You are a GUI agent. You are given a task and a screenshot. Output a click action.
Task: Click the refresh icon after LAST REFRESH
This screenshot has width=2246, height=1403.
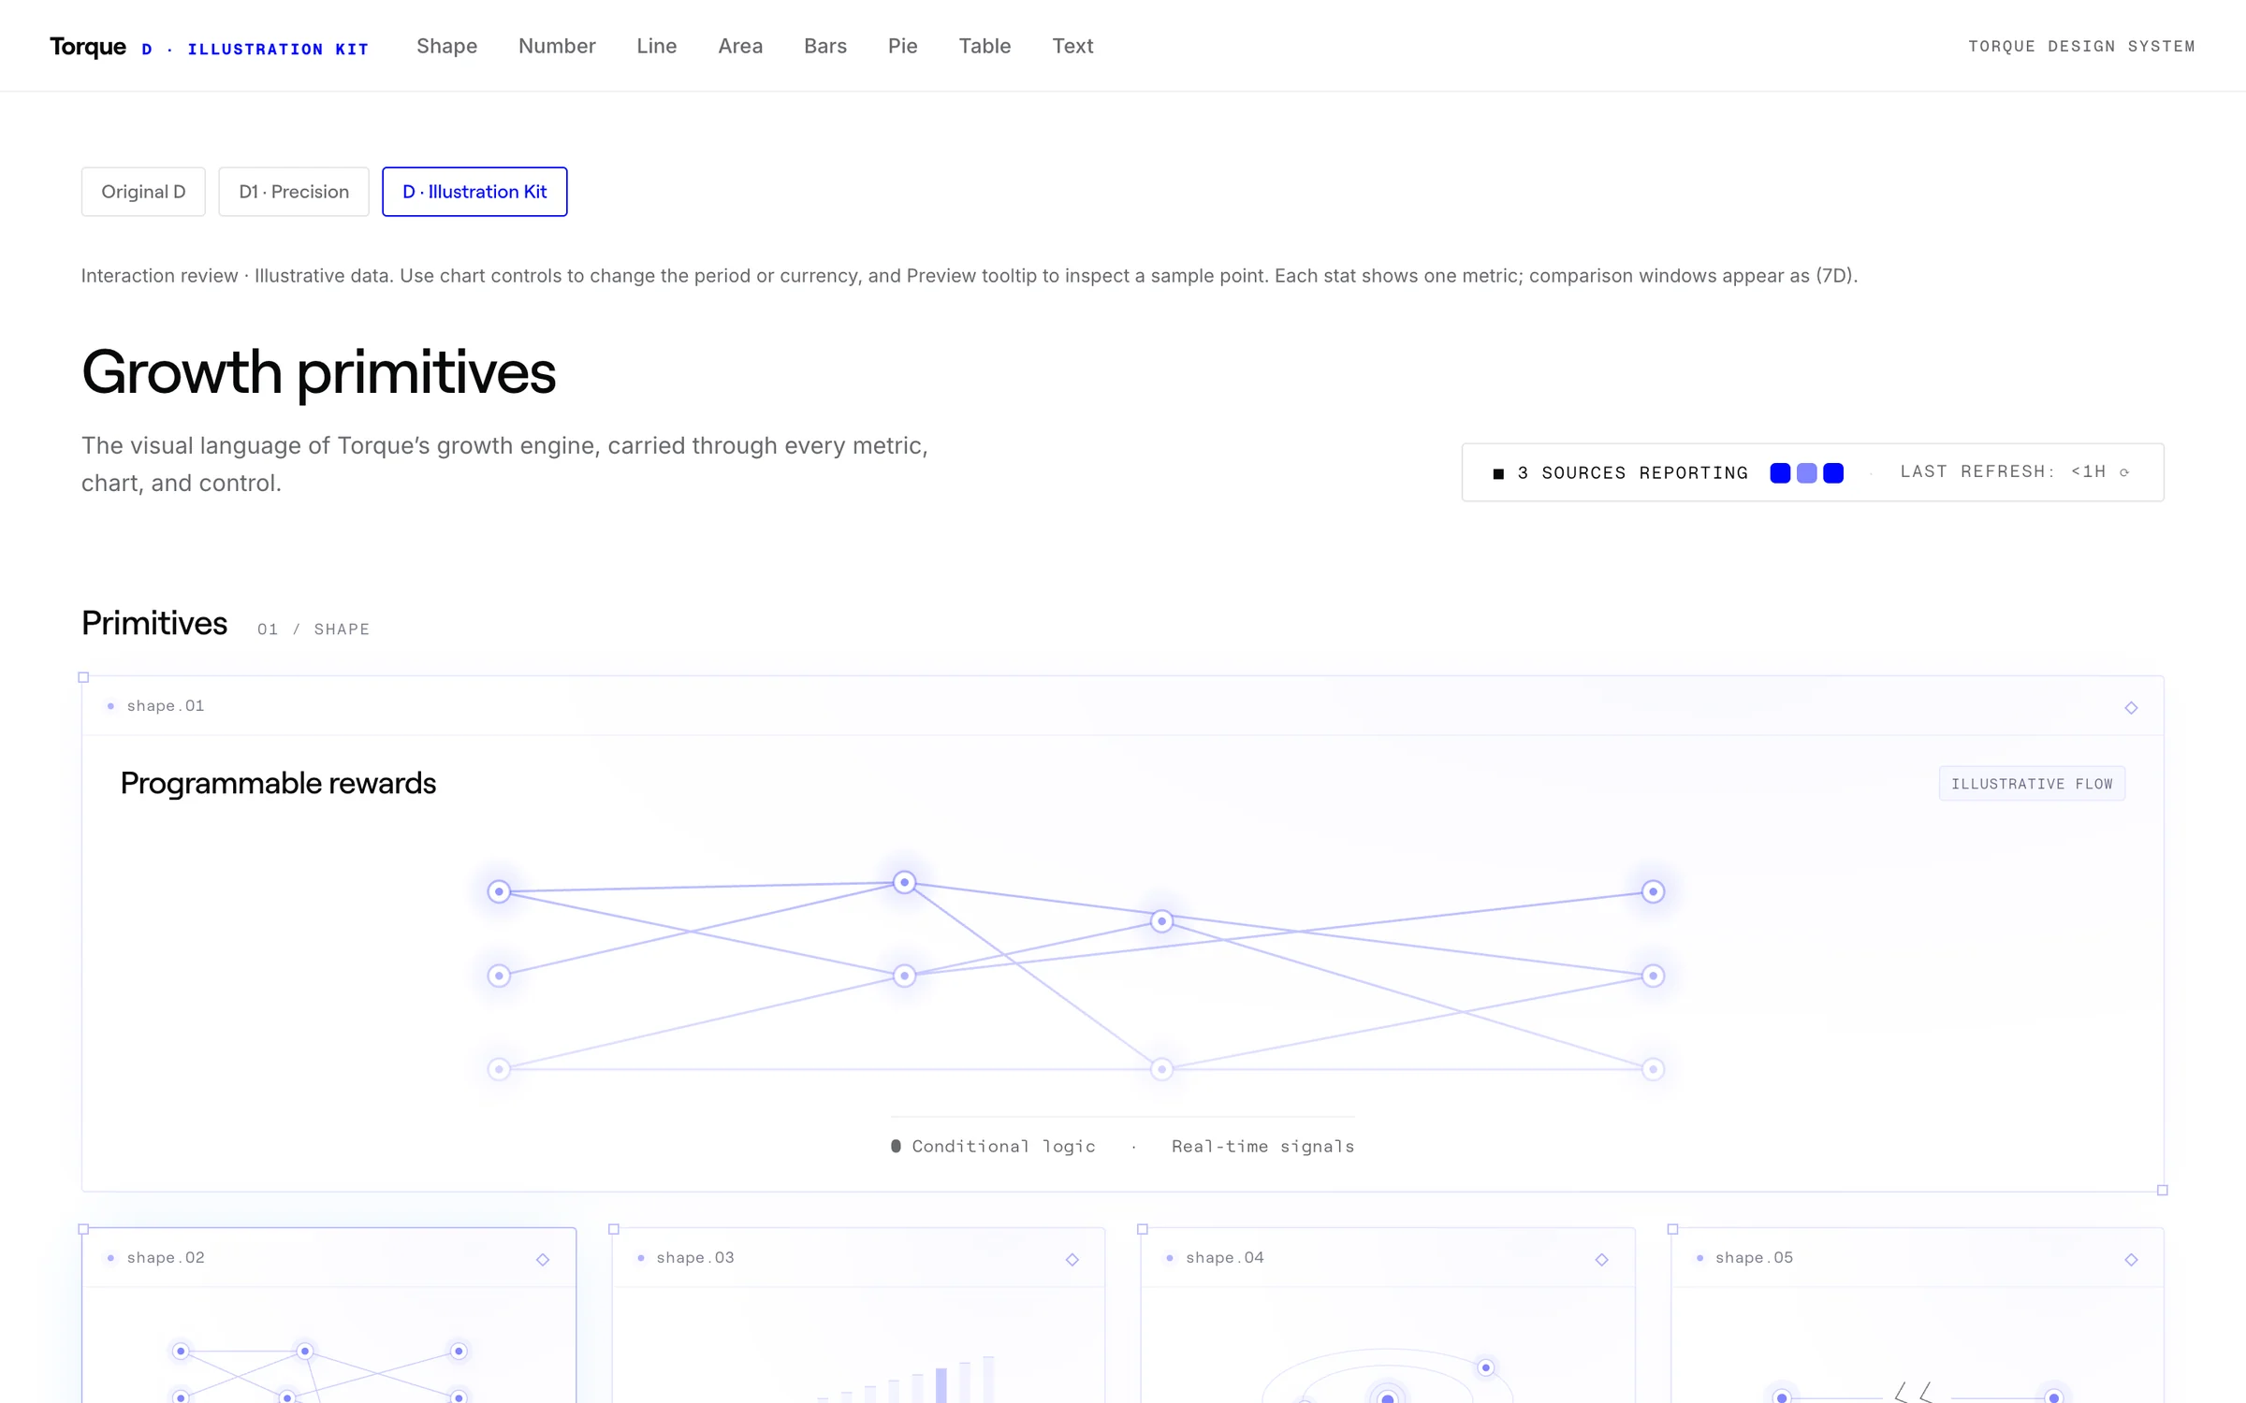(2124, 472)
